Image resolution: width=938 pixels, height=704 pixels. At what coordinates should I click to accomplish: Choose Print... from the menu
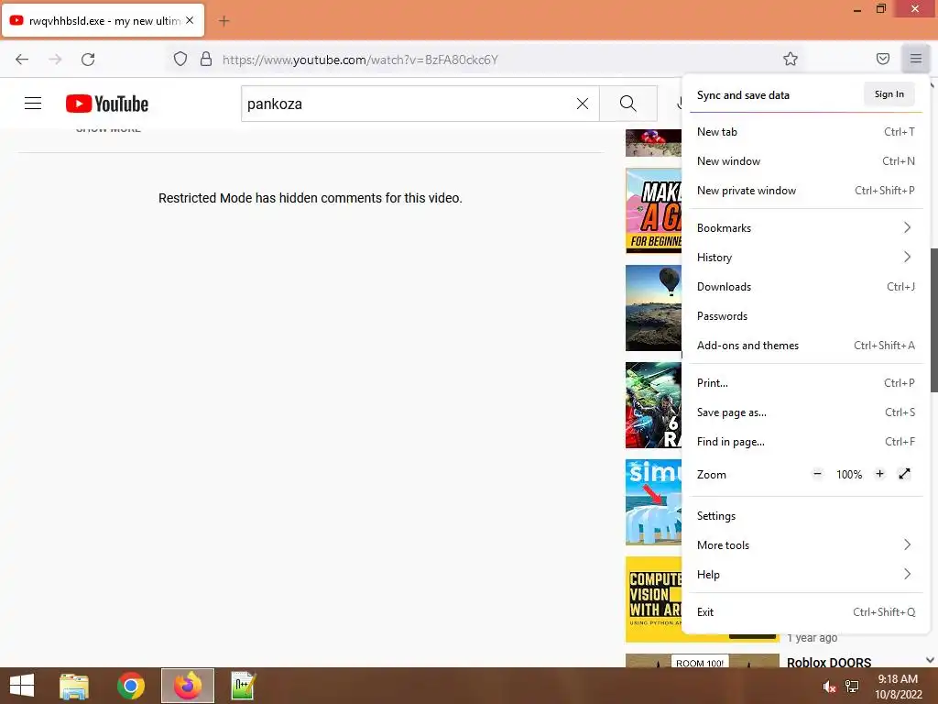click(805, 382)
